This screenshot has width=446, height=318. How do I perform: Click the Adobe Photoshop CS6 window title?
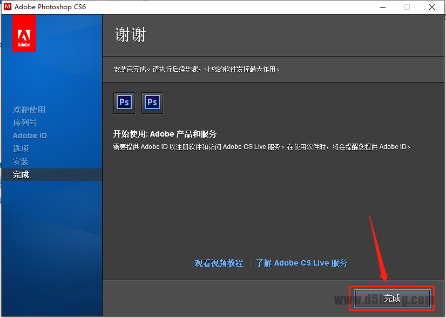pos(50,7)
